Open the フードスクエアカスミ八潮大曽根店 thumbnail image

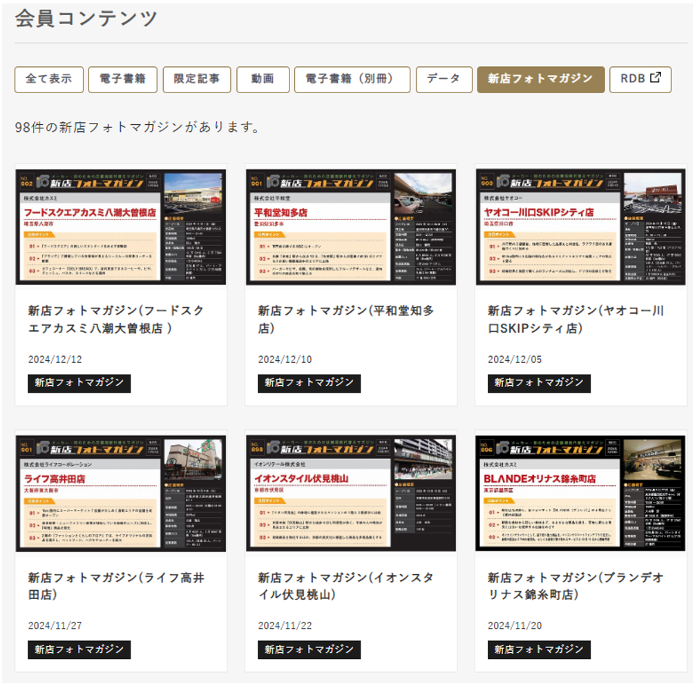pos(121,226)
